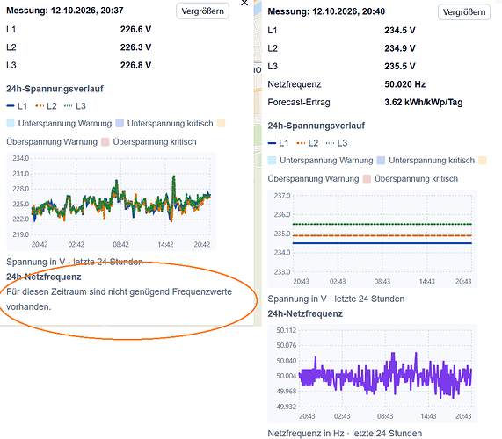Image resolution: width=502 pixels, height=439 pixels.
Task: Toggle Unterspannung Warnung legend in 20:37 panel
Action: [x=59, y=124]
